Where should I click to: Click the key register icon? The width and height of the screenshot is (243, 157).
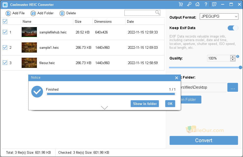click(189, 4)
